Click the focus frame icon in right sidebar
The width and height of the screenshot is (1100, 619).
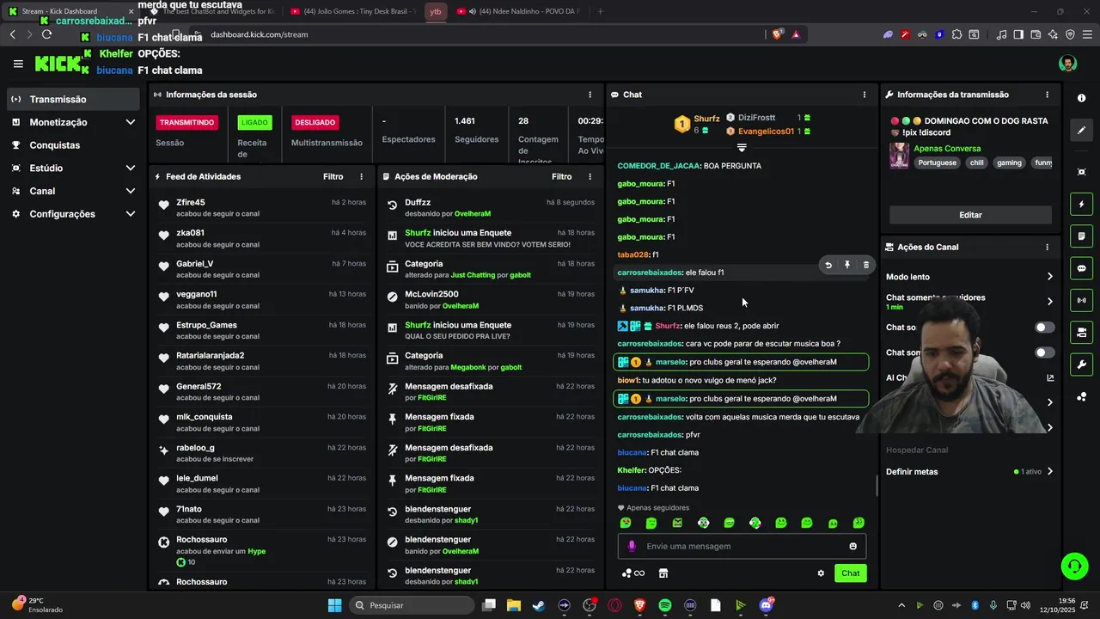(1081, 172)
